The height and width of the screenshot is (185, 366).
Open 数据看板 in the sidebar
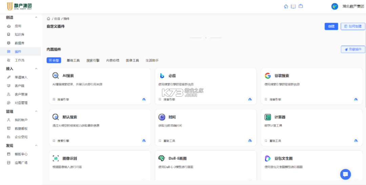point(20,129)
